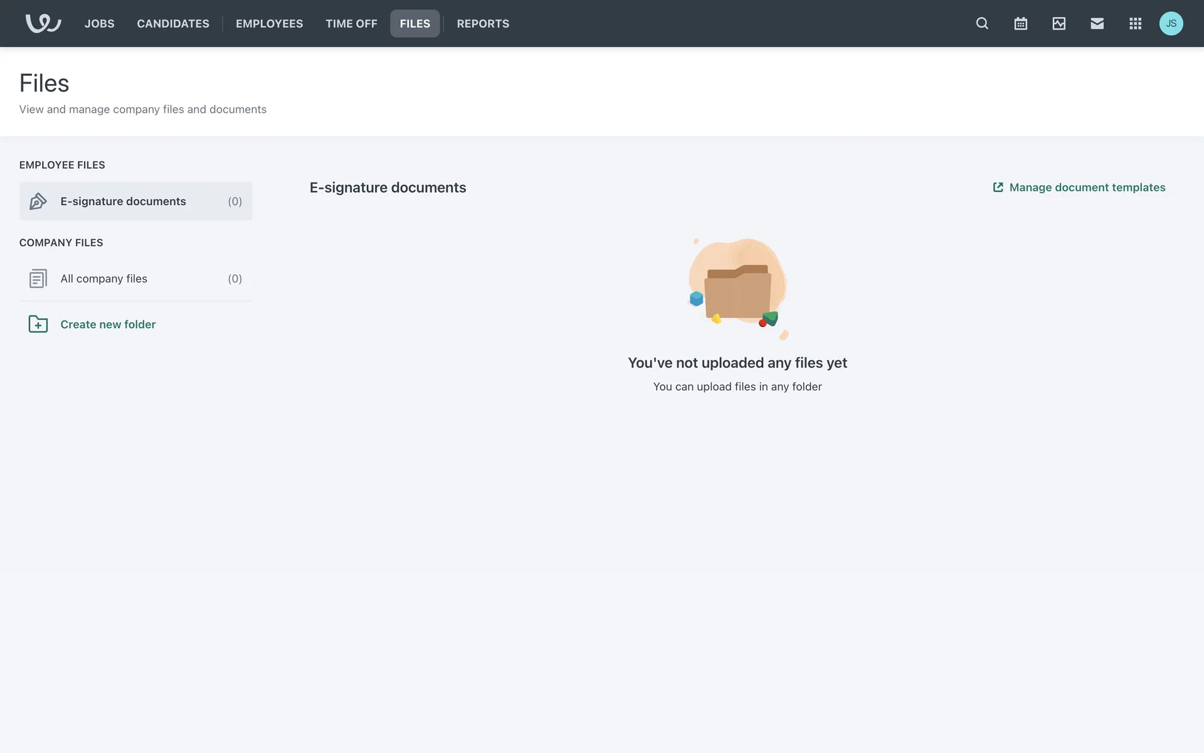Open the calendar icon in header
The width and height of the screenshot is (1204, 753).
pos(1020,23)
